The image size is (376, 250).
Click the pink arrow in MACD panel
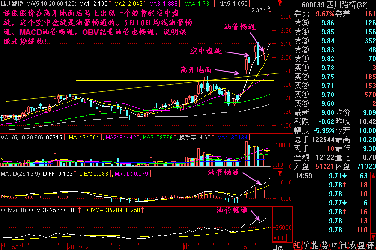click(x=251, y=179)
